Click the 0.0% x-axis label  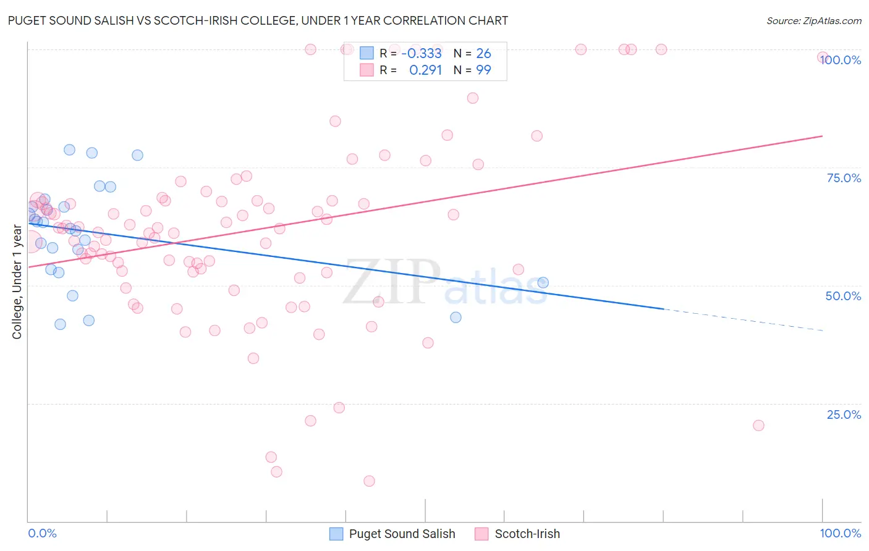click(x=42, y=533)
